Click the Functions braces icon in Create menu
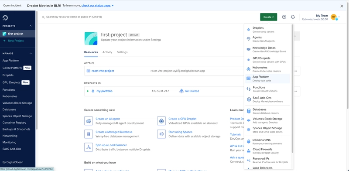This screenshot has height=171, width=349. (249, 89)
